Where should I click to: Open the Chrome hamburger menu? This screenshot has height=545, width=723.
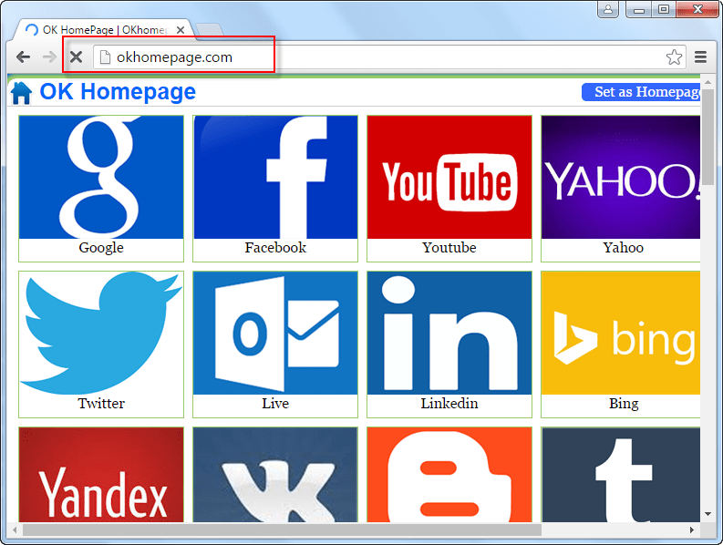(701, 57)
